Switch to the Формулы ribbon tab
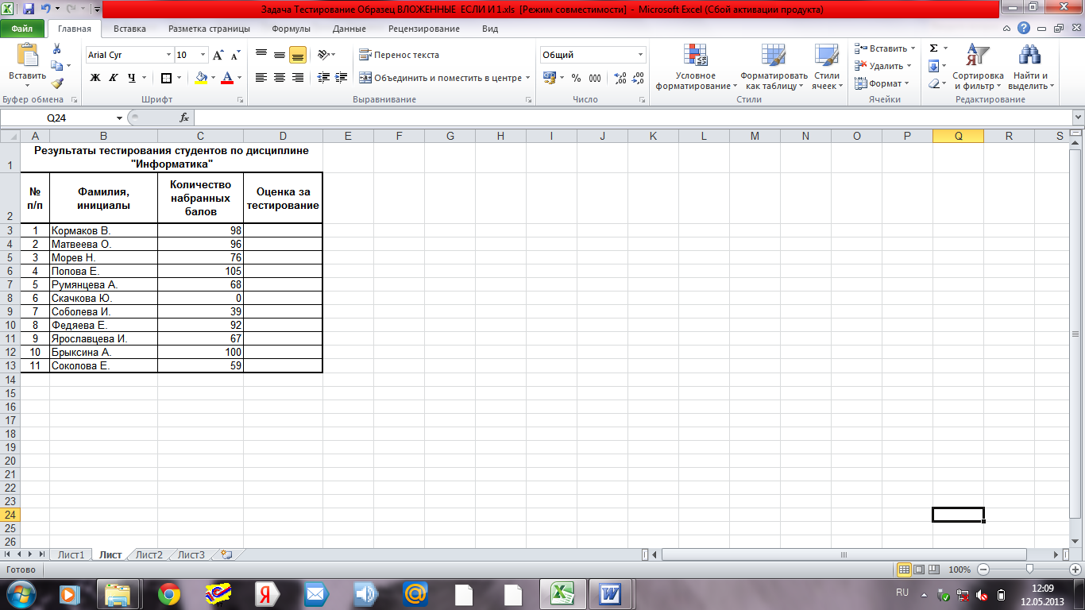 point(291,29)
